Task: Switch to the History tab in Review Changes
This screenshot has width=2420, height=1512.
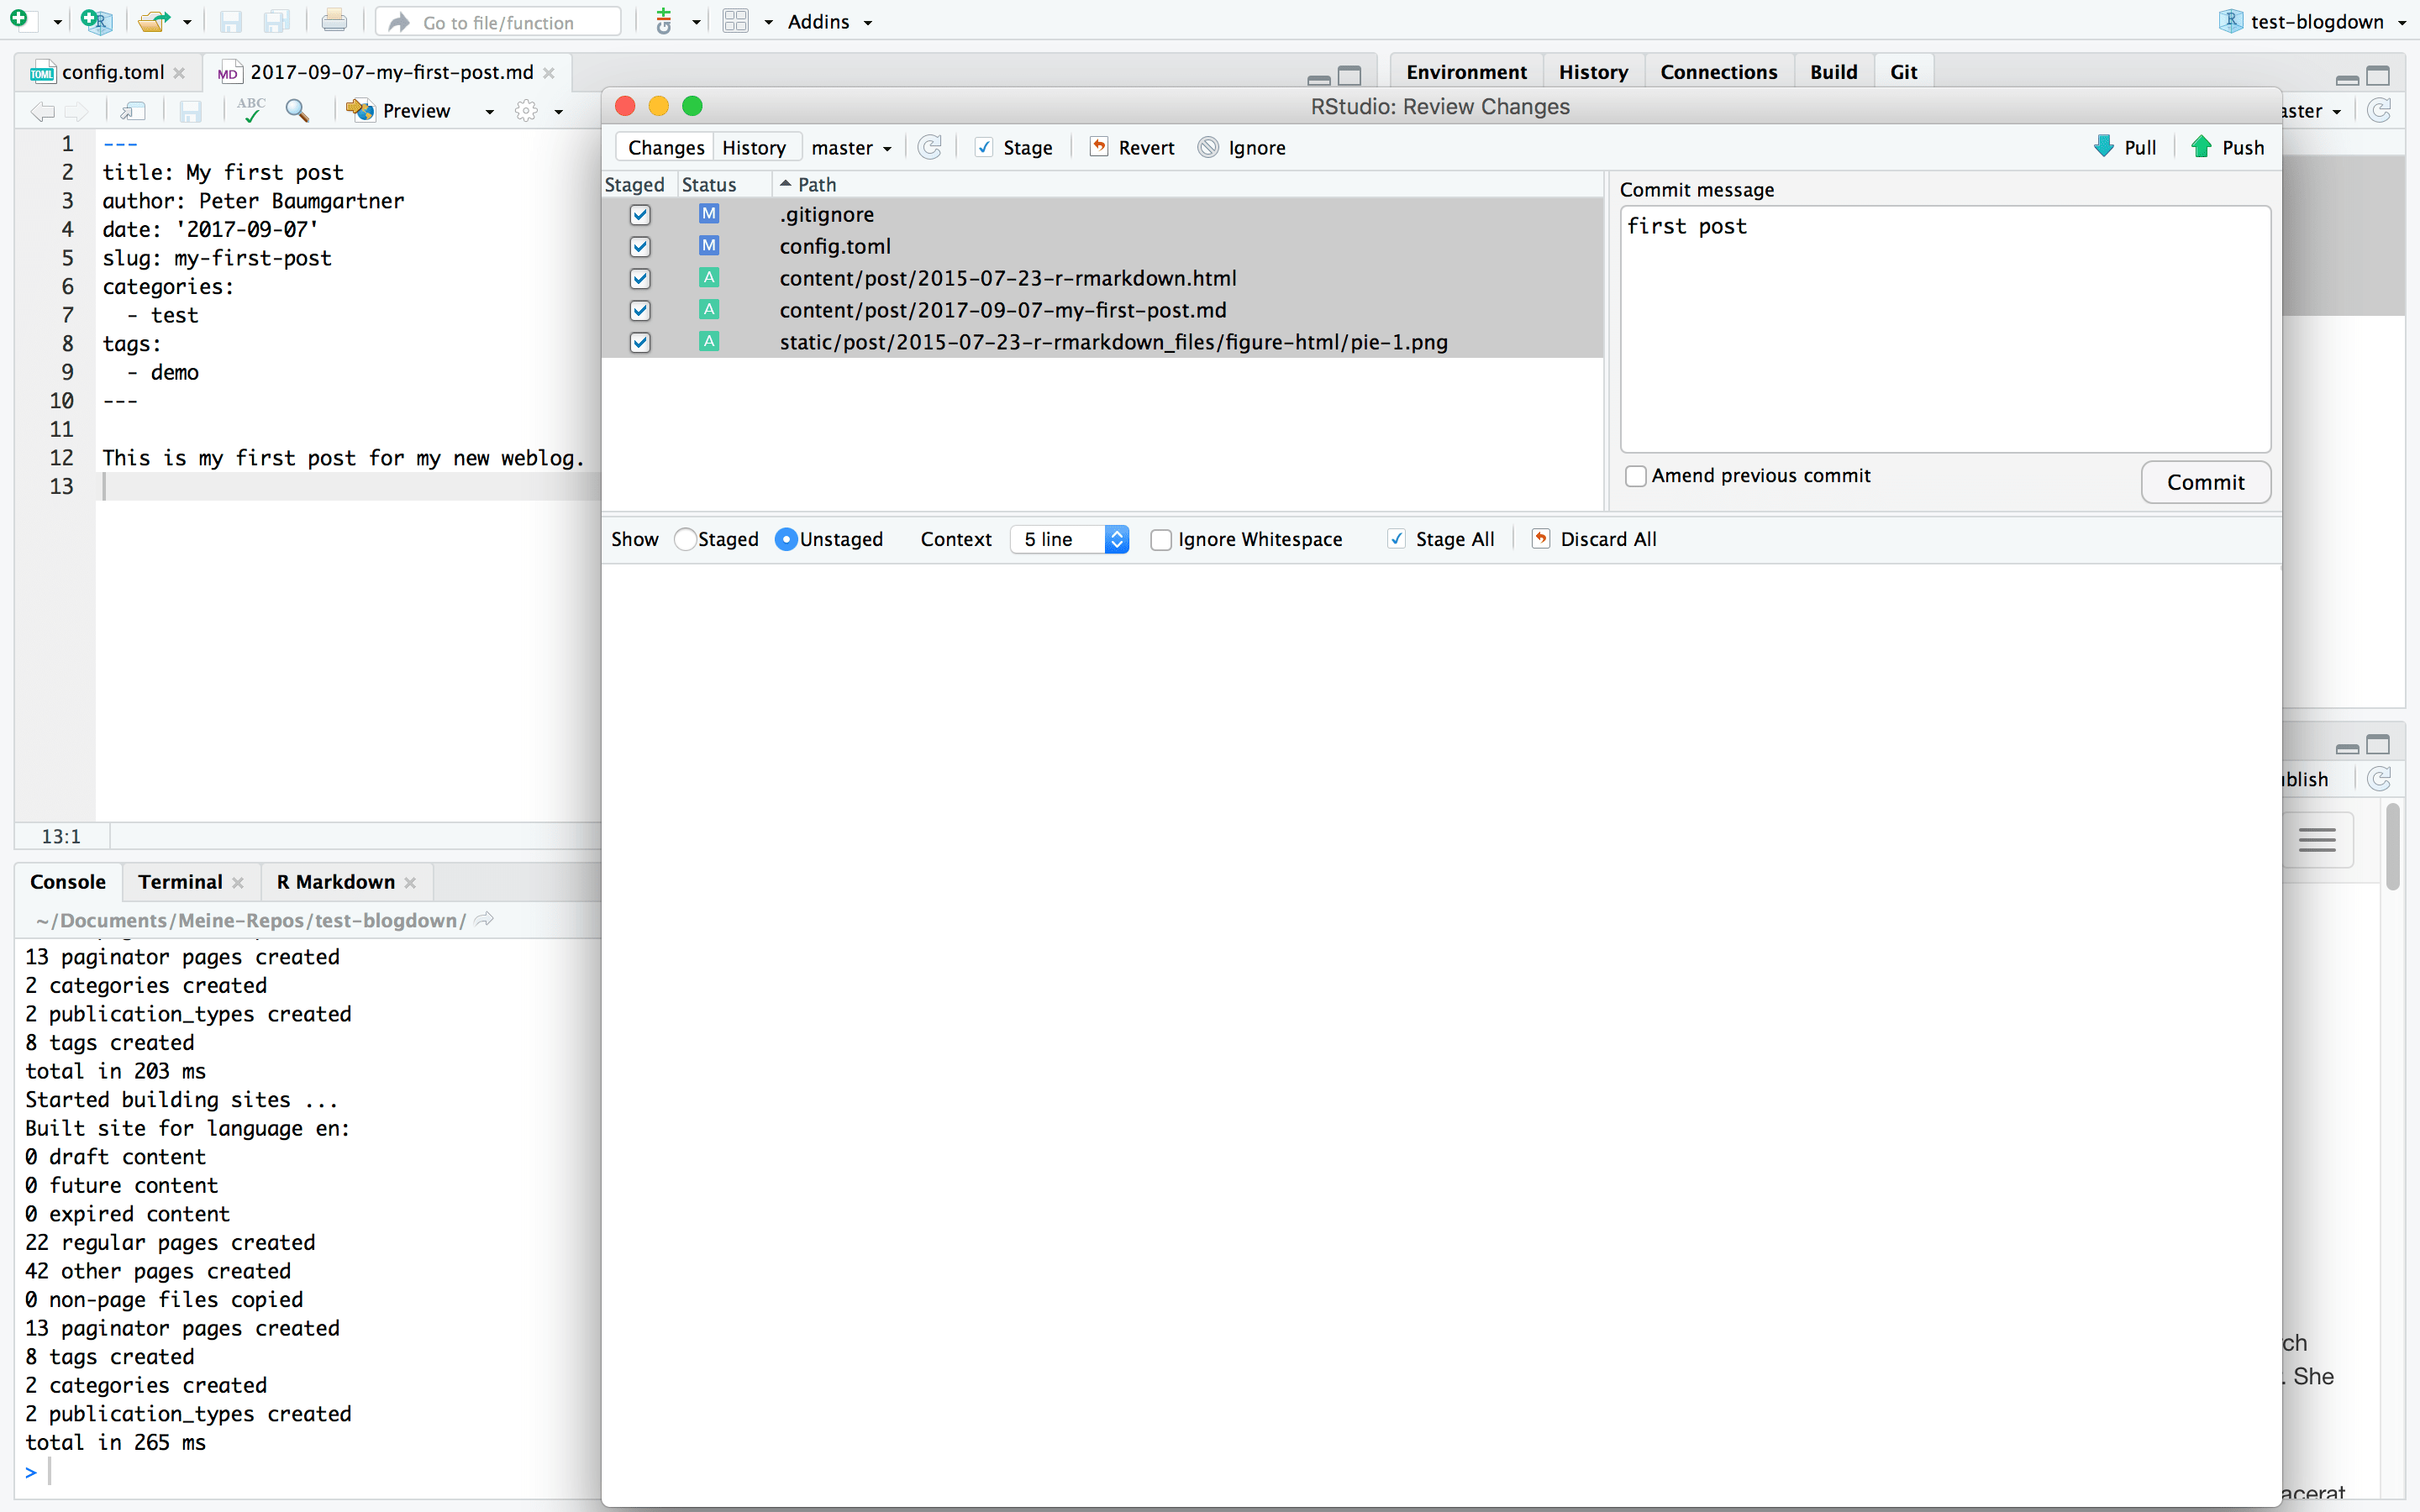Action: pos(754,148)
